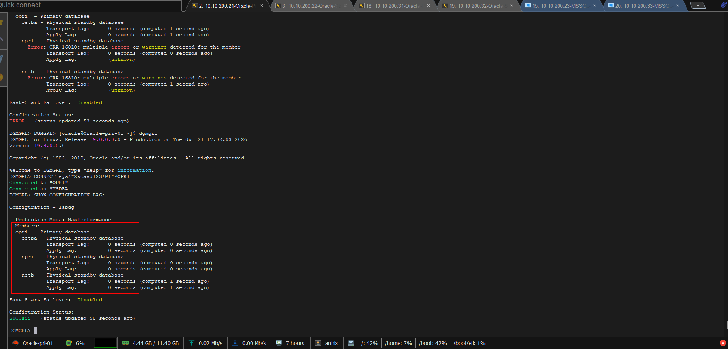Open a new tab with plus button
728x349 pixels.
pos(698,5)
